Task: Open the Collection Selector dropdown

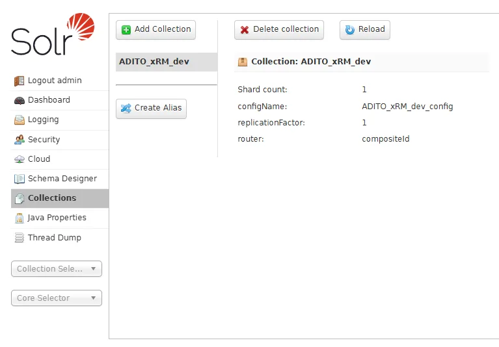Action: pyautogui.click(x=57, y=269)
